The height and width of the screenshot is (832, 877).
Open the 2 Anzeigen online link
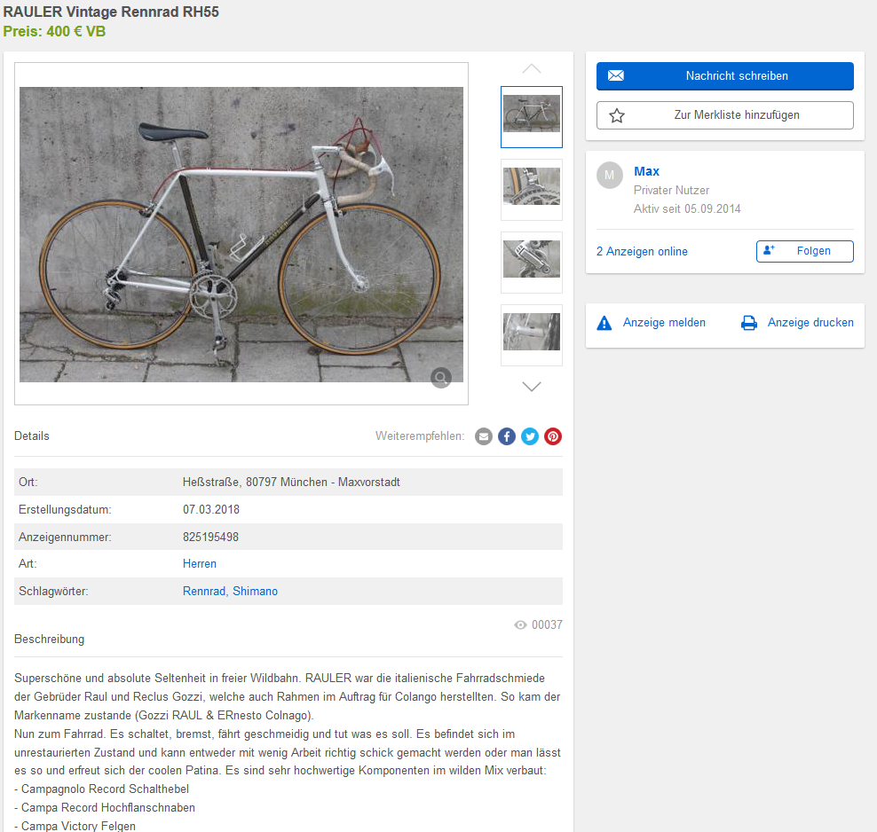[642, 252]
